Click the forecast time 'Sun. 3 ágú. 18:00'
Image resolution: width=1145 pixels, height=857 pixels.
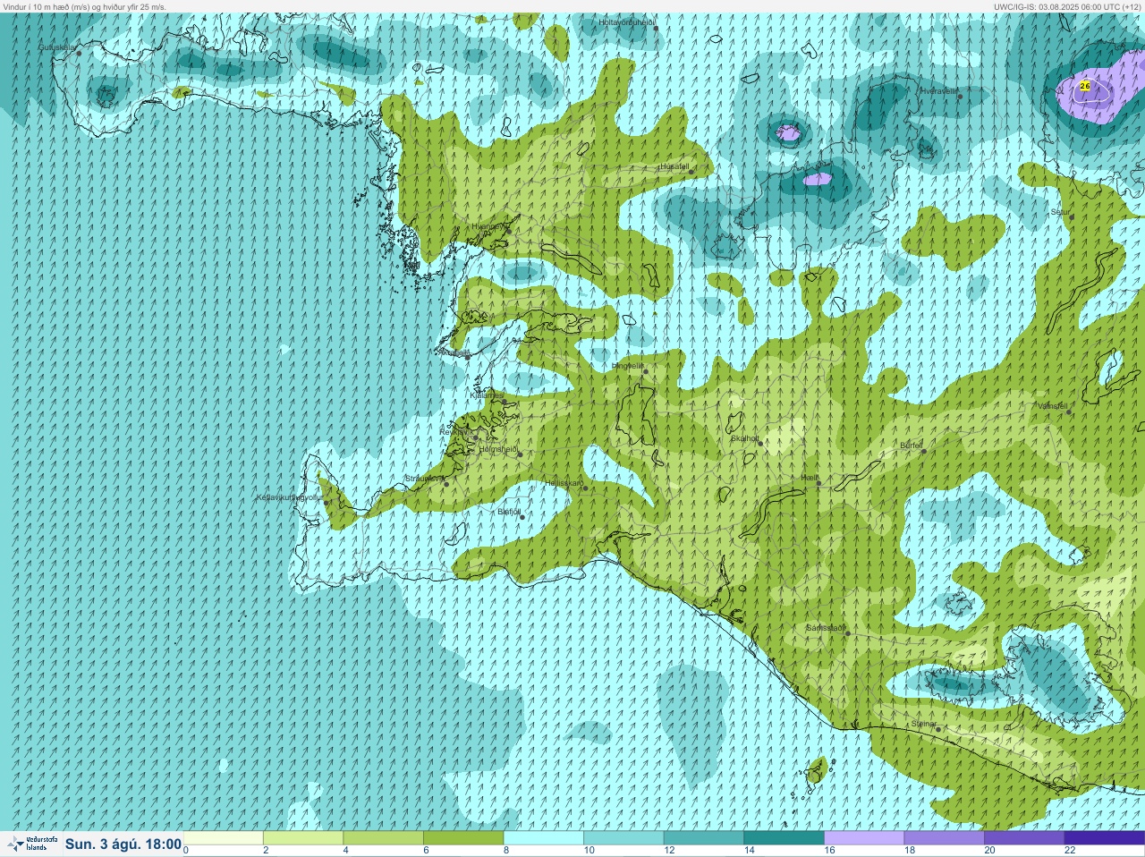coord(123,844)
